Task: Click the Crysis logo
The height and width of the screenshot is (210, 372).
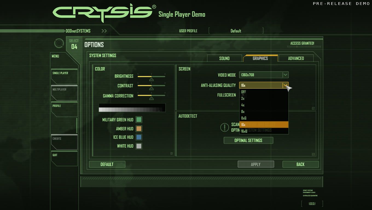Action: (104, 13)
